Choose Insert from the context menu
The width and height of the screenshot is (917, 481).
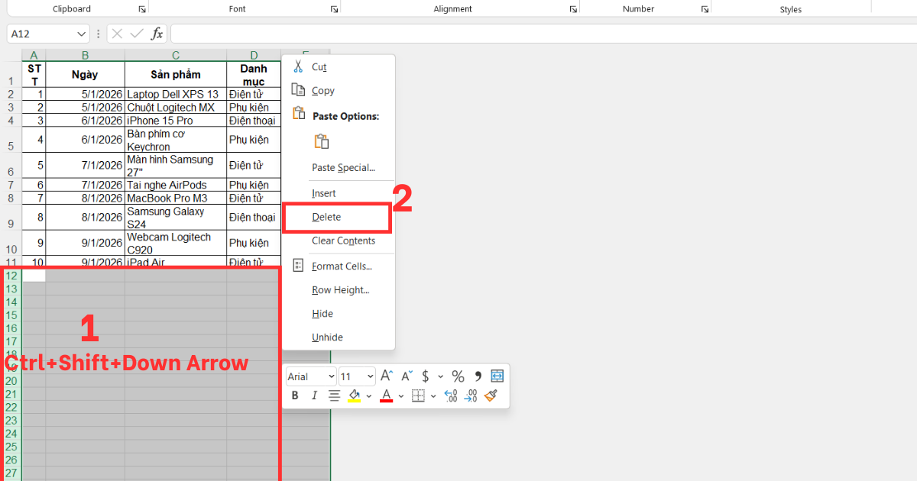click(339, 193)
